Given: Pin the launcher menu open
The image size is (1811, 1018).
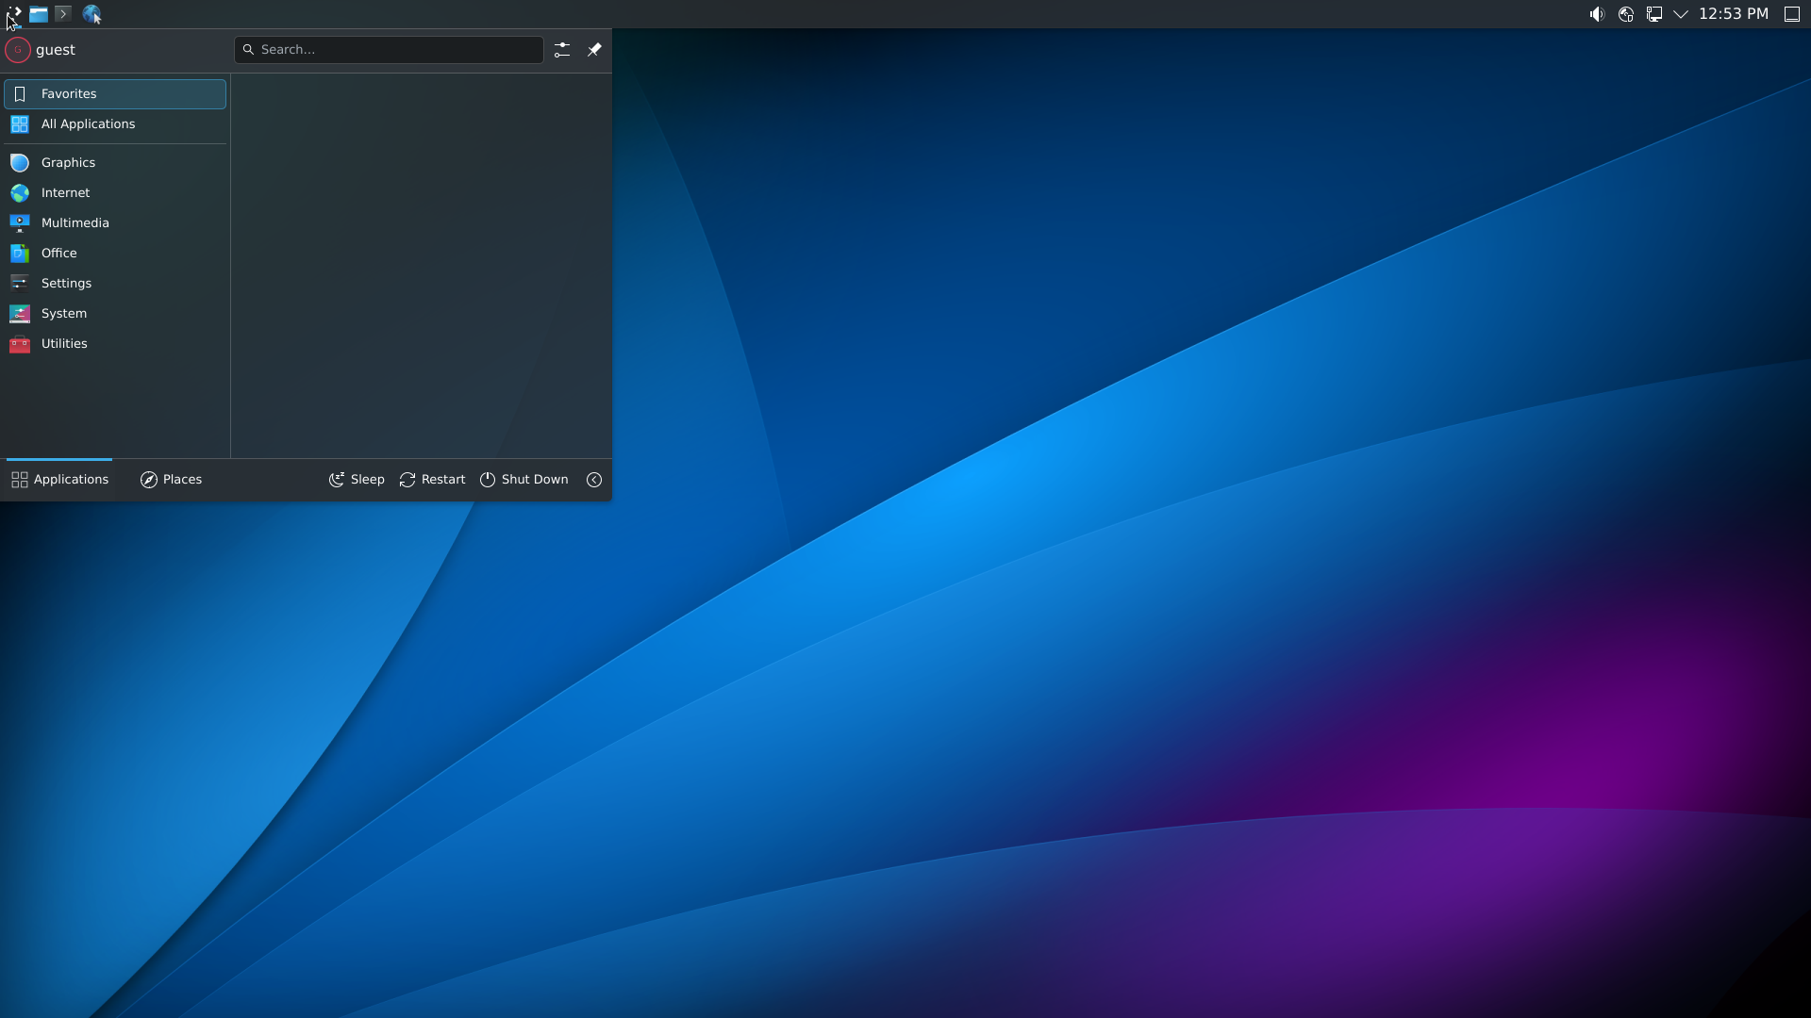Looking at the screenshot, I should click(594, 50).
